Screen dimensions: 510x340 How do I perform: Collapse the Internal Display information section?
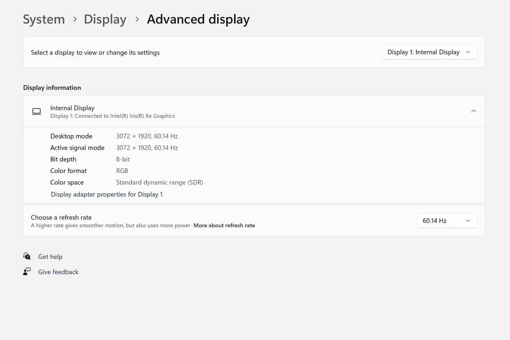(x=473, y=111)
